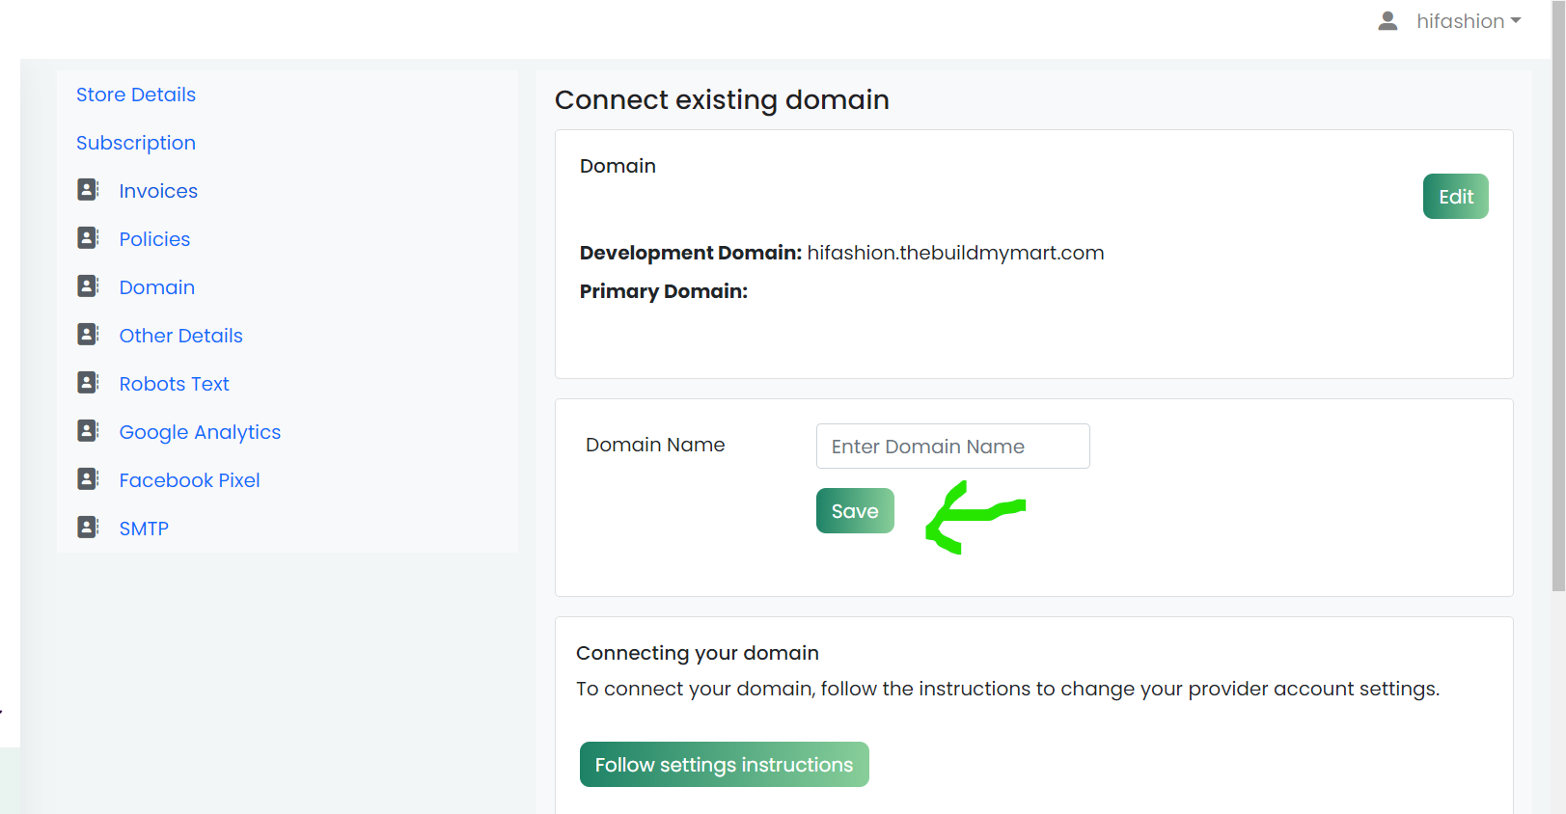Click the icon beside Other Details
The width and height of the screenshot is (1566, 814).
click(x=88, y=334)
